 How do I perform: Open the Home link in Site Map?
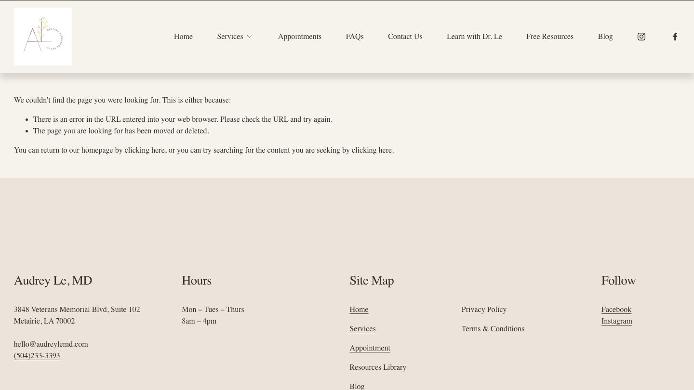[x=359, y=310]
